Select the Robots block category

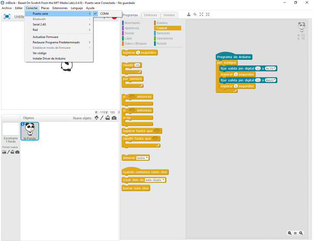(161, 44)
